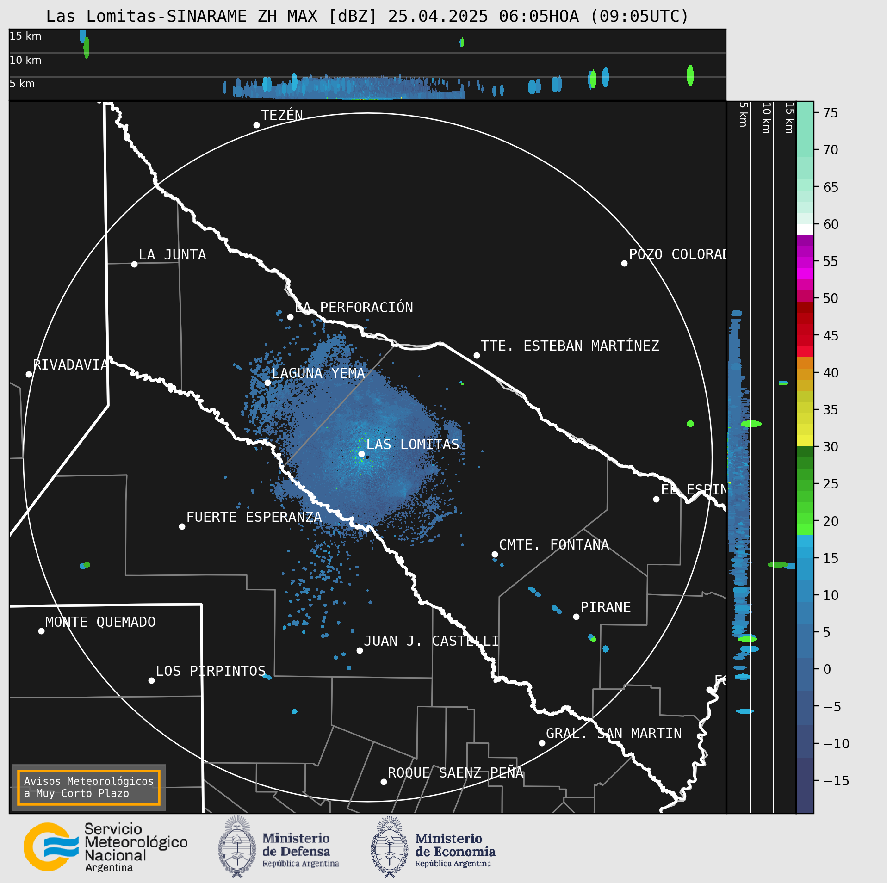
Task: Click the Ministerio de Economía emblem
Action: coord(390,847)
